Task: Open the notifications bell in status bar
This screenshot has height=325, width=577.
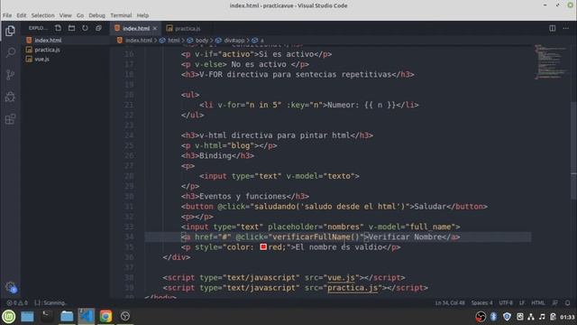Action: point(567,303)
